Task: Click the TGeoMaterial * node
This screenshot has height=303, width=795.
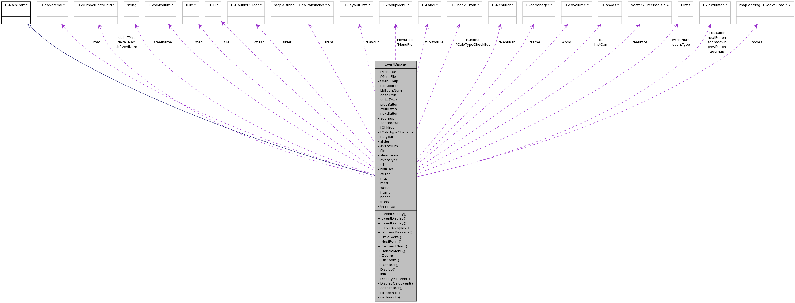Action: [x=52, y=13]
